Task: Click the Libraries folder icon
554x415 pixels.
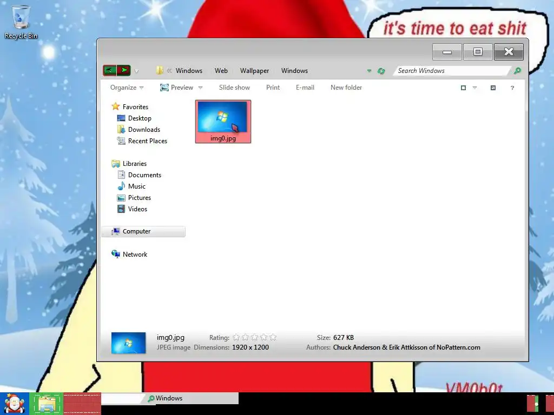Action: [116, 163]
